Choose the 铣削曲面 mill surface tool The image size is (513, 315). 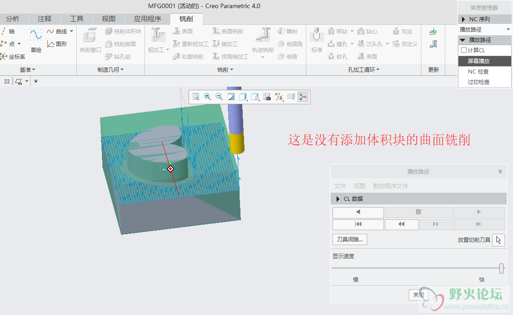120,44
